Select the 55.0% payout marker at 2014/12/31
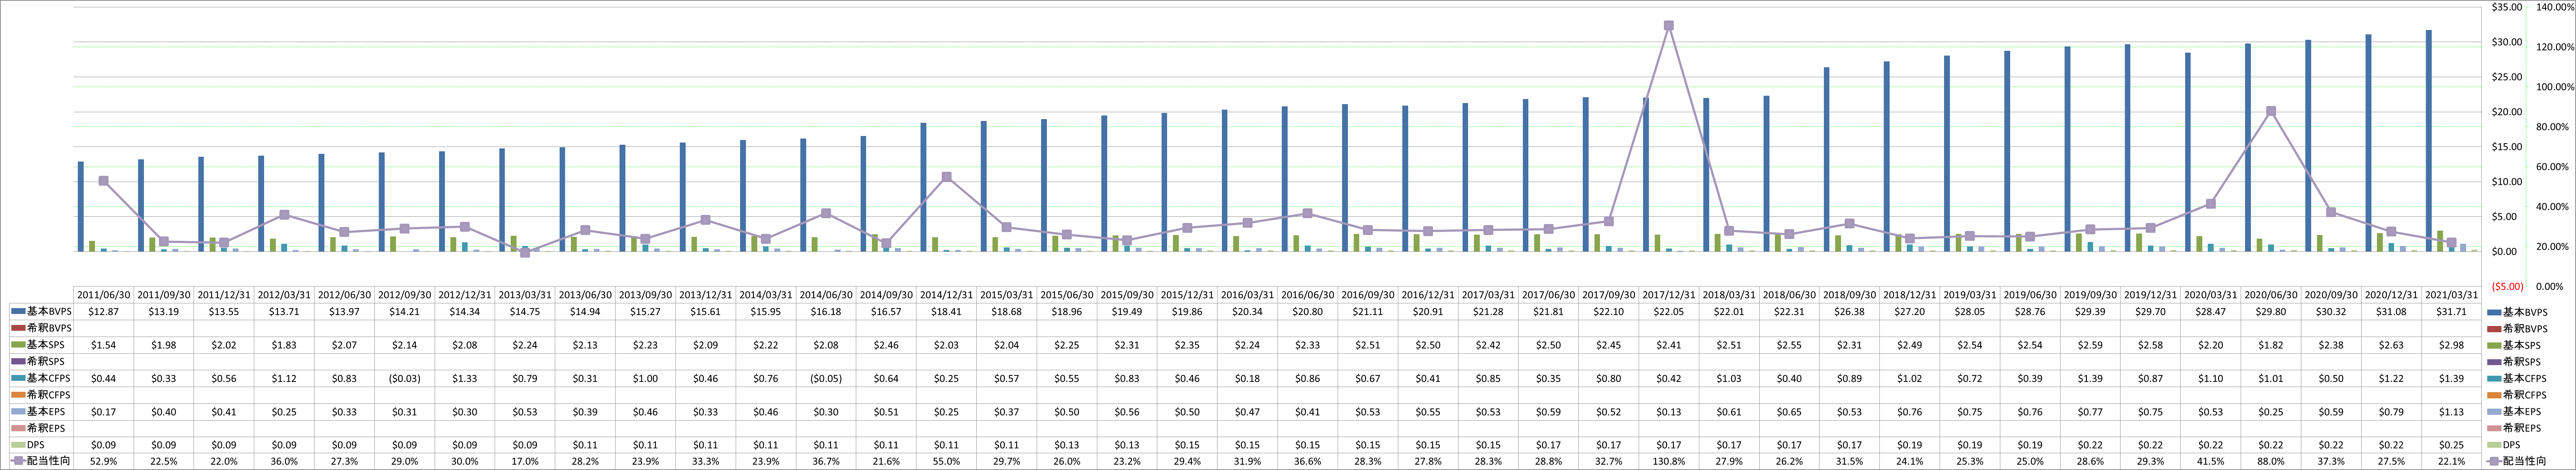The width and height of the screenshot is (2576, 470). pyautogui.click(x=946, y=177)
